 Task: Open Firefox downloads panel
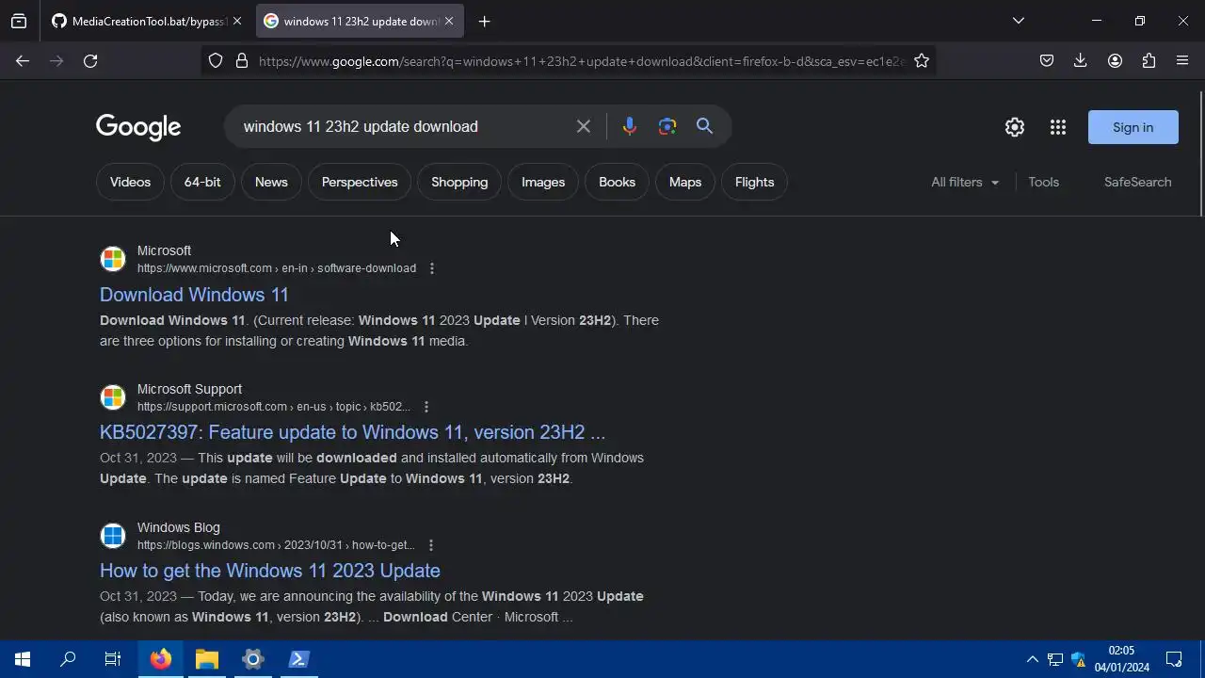(1080, 60)
